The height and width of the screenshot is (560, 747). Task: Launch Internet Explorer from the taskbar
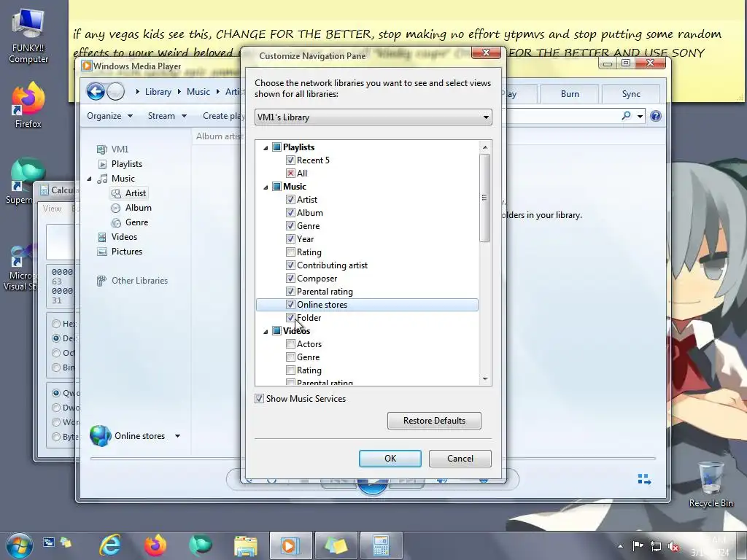tap(110, 545)
